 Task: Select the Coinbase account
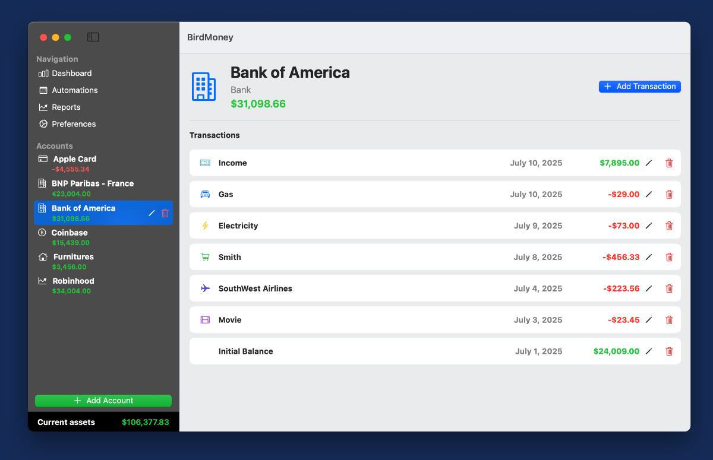tap(103, 237)
